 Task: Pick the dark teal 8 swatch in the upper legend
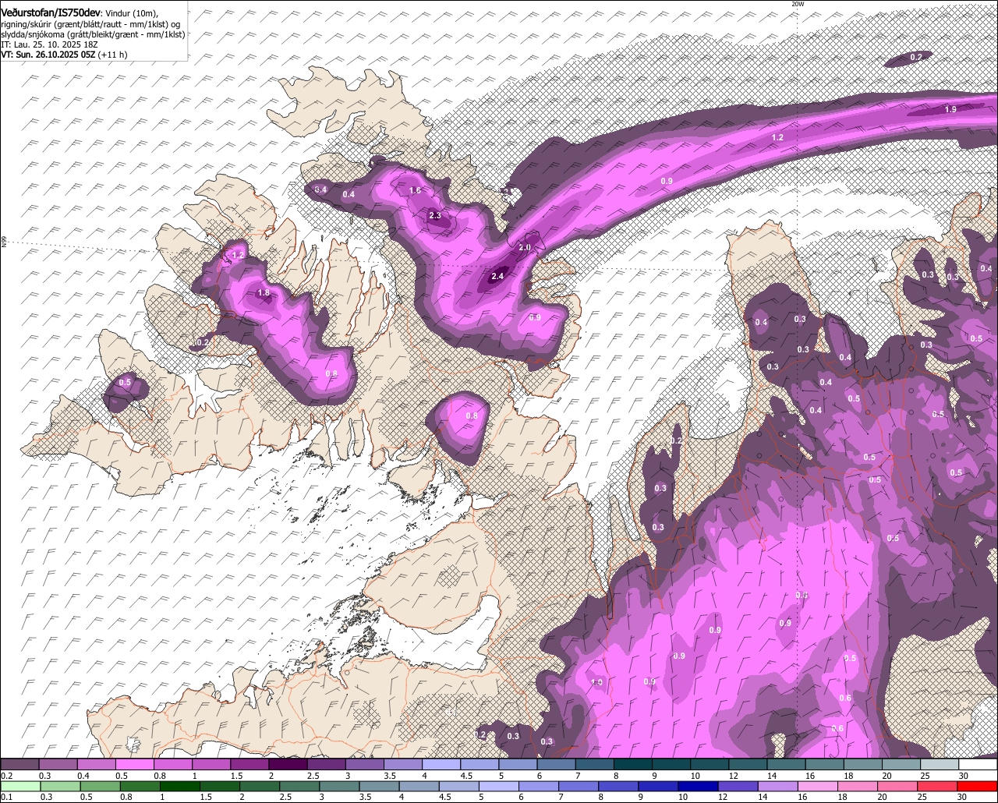(633, 764)
